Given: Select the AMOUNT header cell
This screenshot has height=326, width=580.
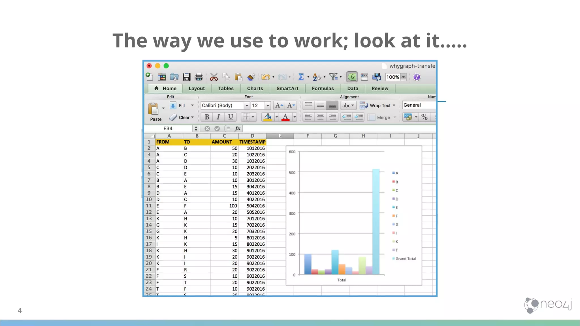Looking at the screenshot, I should pyautogui.click(x=224, y=142).
